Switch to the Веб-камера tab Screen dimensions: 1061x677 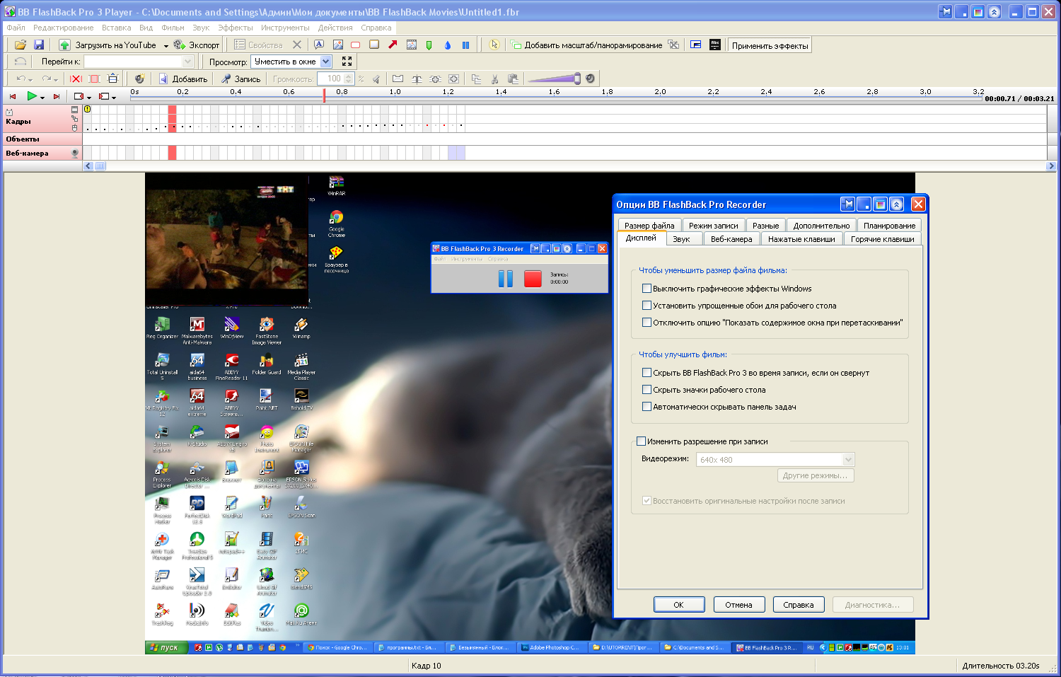731,239
